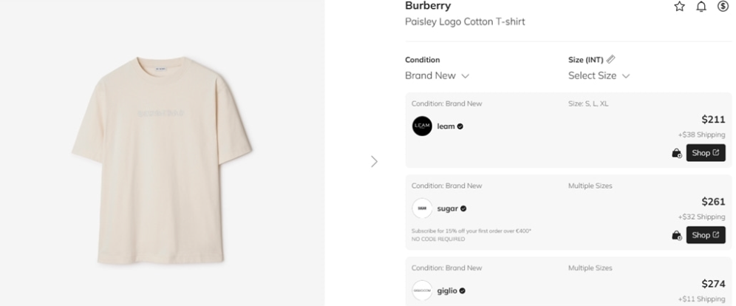Open the Burberry brand link
736x306 pixels.
[x=428, y=7]
